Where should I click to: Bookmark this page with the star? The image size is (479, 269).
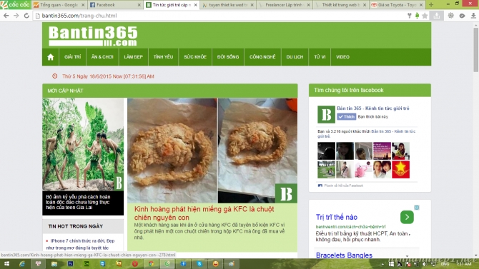(425, 16)
